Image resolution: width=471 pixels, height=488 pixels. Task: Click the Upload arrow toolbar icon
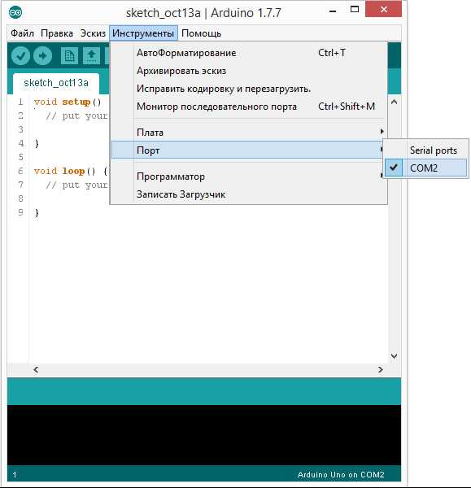click(42, 56)
